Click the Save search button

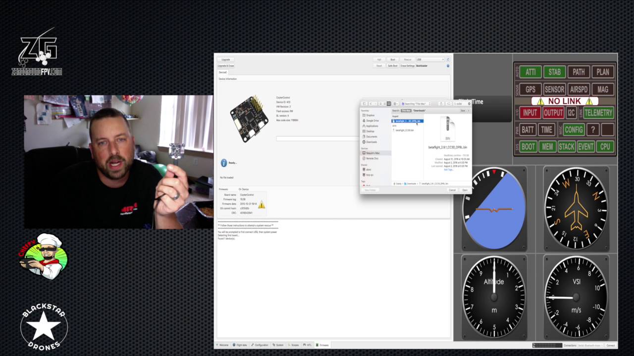pos(463,111)
